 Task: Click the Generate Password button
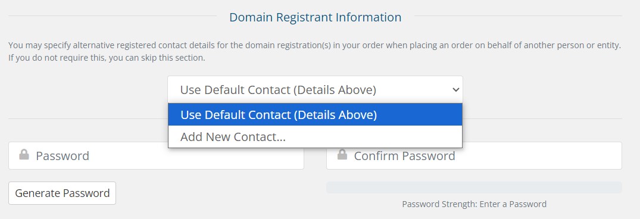(62, 193)
